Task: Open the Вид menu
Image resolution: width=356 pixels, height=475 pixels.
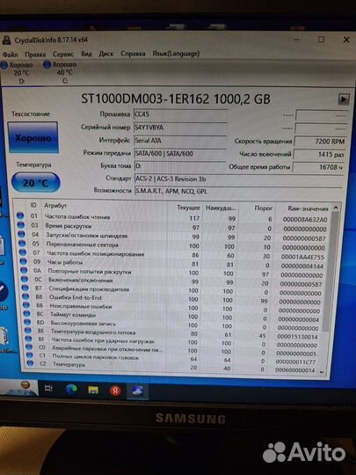Action: [x=86, y=54]
